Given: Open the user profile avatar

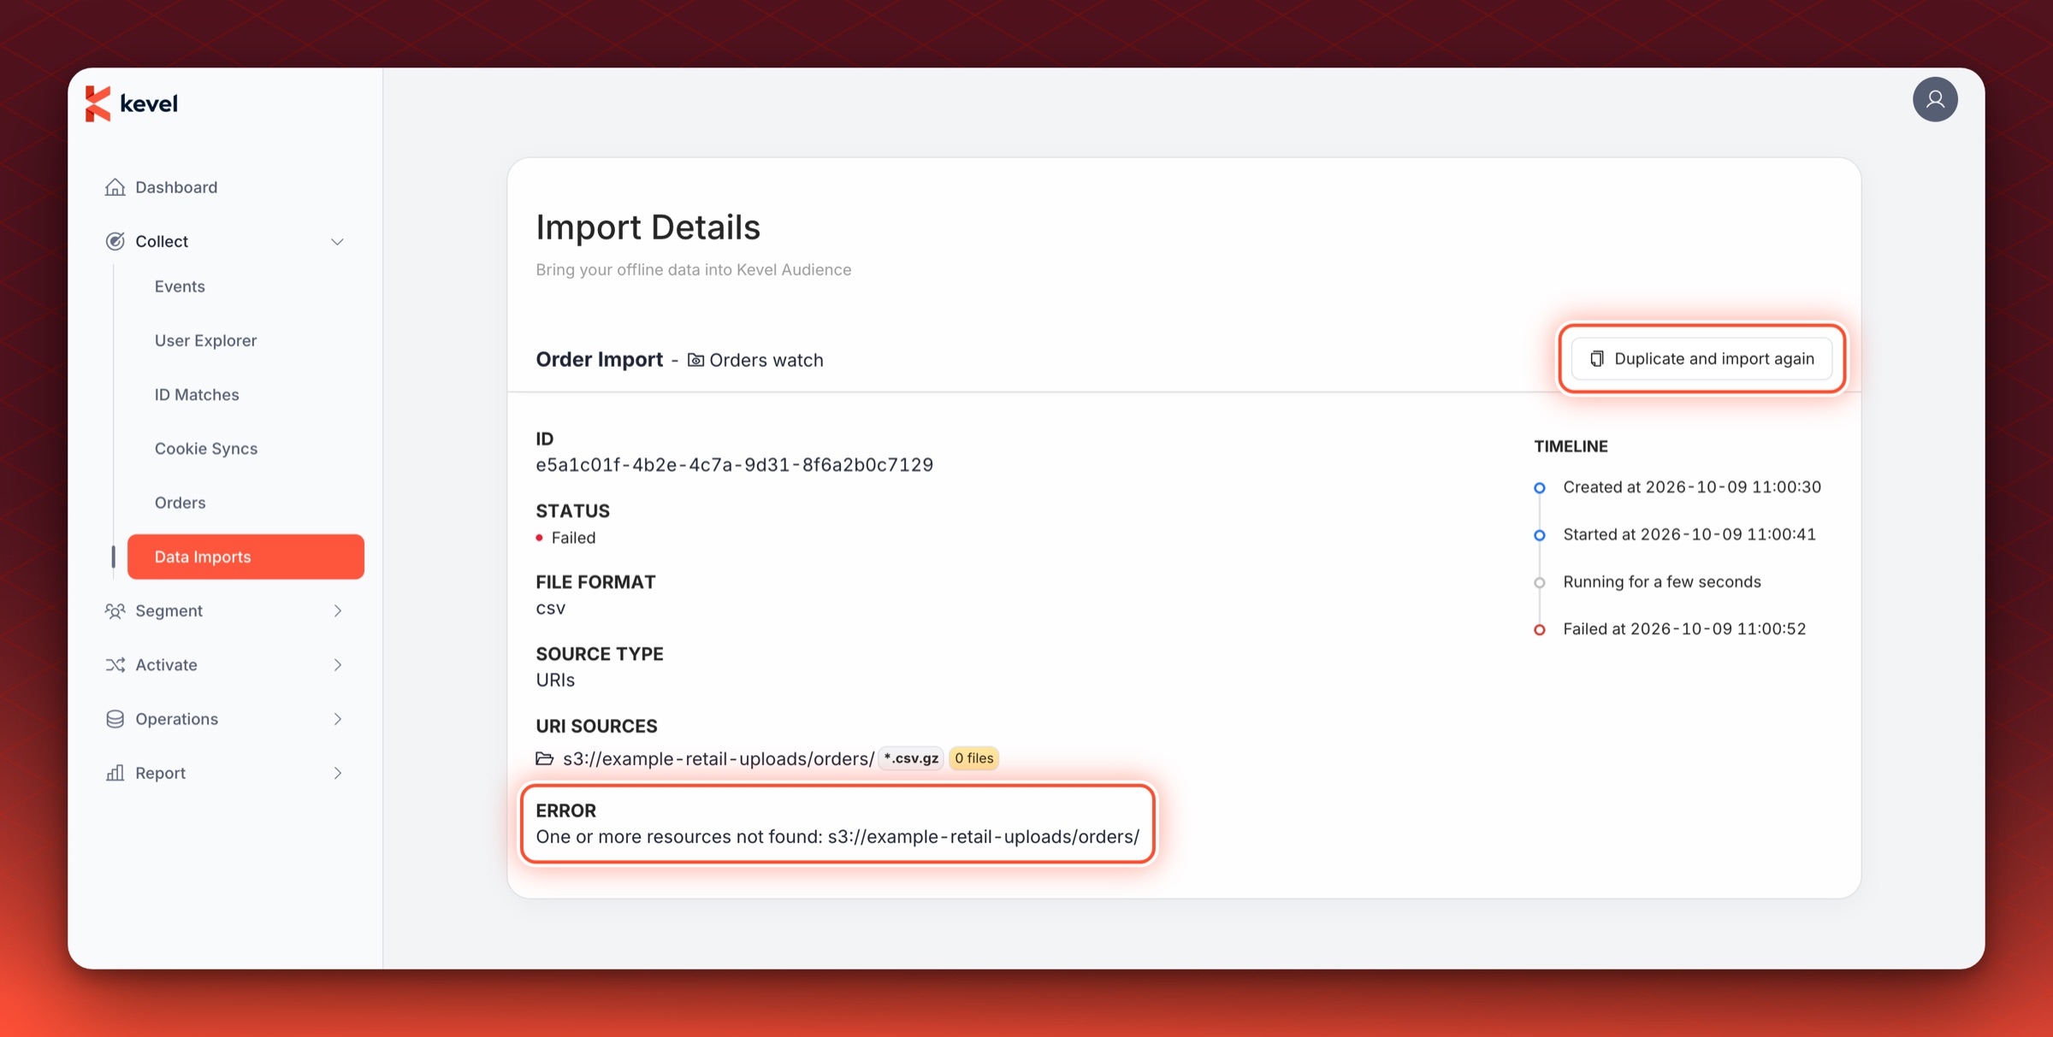Looking at the screenshot, I should coord(1935,99).
